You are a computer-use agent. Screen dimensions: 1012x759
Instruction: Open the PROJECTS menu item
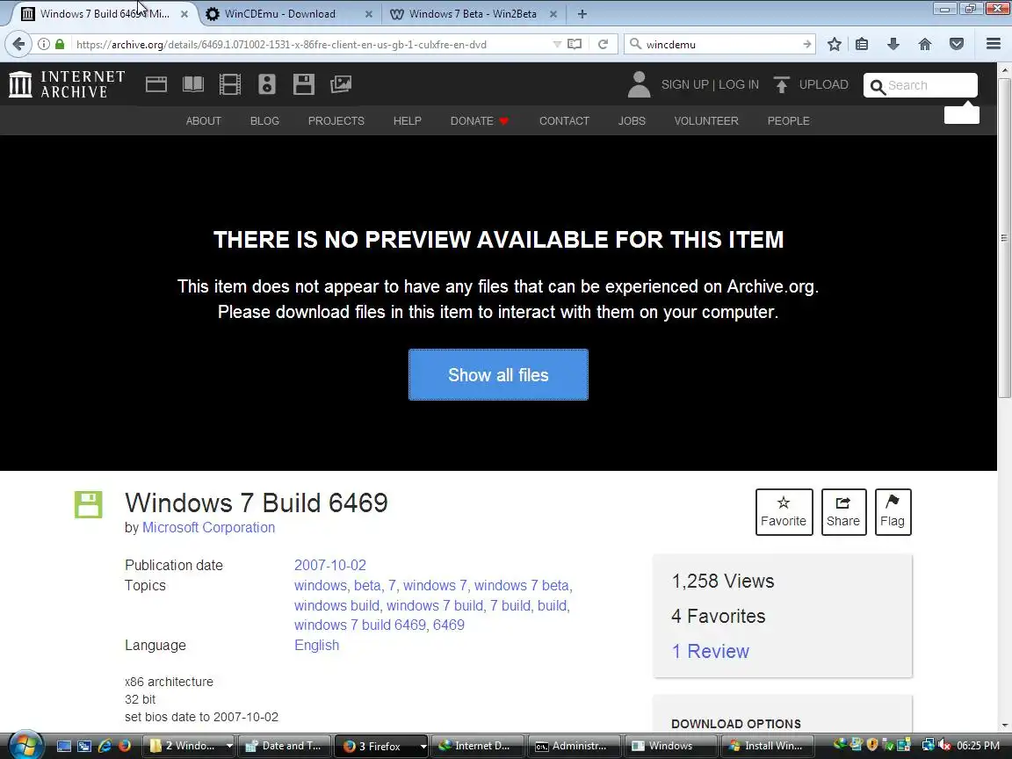[336, 120]
